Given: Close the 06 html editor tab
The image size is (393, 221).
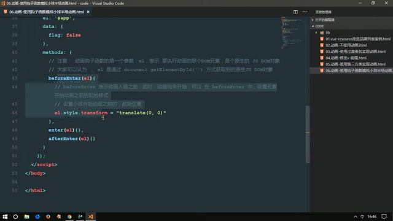Looking at the screenshot, I should [88, 12].
